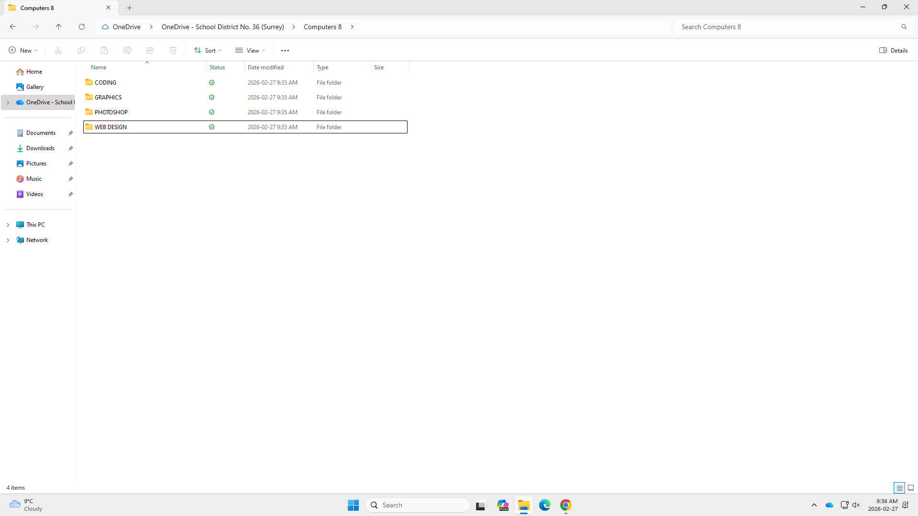
Task: Add a new tab with the plus icon
Action: tap(130, 8)
